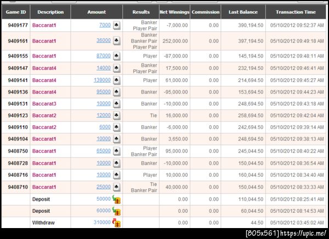Click net winnings value -87,000.00

pos(176,56)
